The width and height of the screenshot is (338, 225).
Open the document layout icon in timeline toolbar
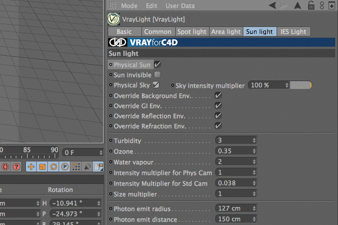98,166
